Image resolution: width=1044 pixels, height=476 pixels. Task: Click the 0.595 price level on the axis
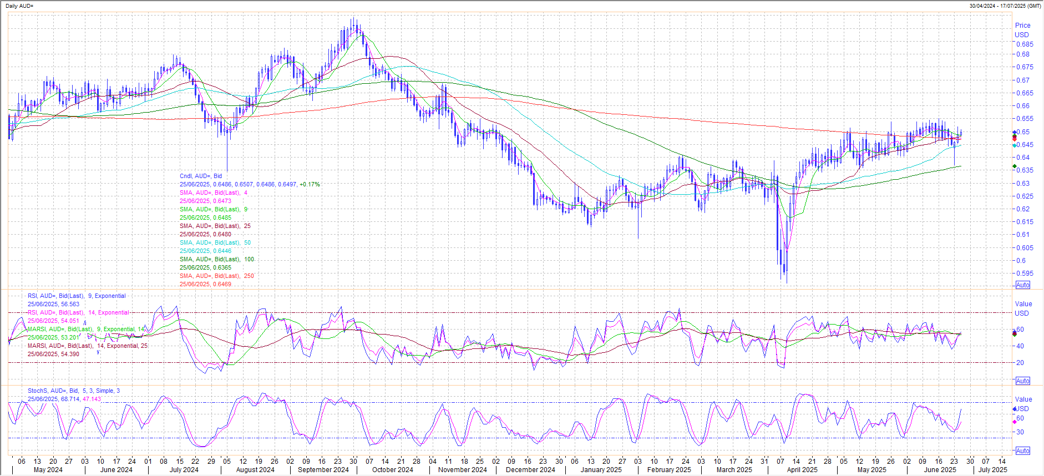tap(1024, 274)
